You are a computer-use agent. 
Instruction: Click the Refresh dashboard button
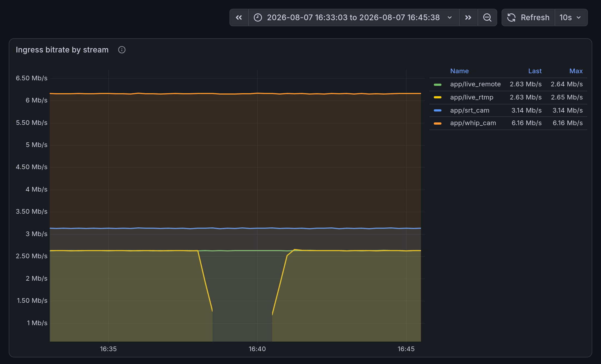click(x=528, y=17)
